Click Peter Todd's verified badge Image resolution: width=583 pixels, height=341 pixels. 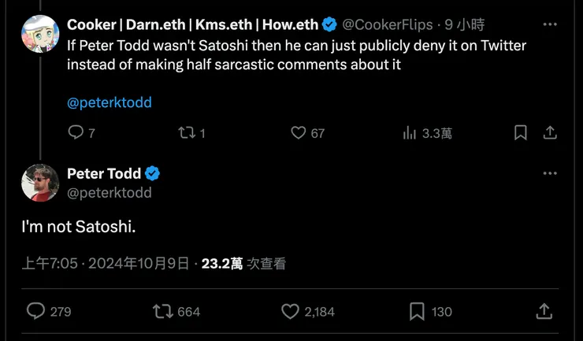tap(153, 173)
